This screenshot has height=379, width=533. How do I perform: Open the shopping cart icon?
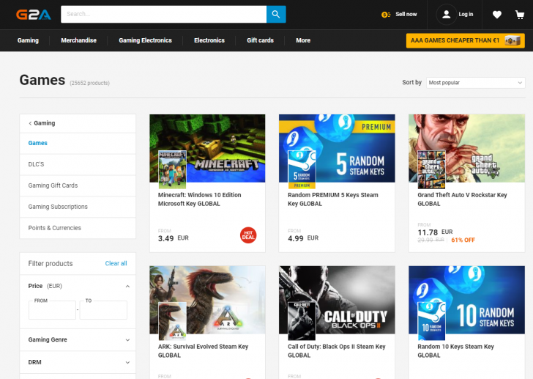520,15
